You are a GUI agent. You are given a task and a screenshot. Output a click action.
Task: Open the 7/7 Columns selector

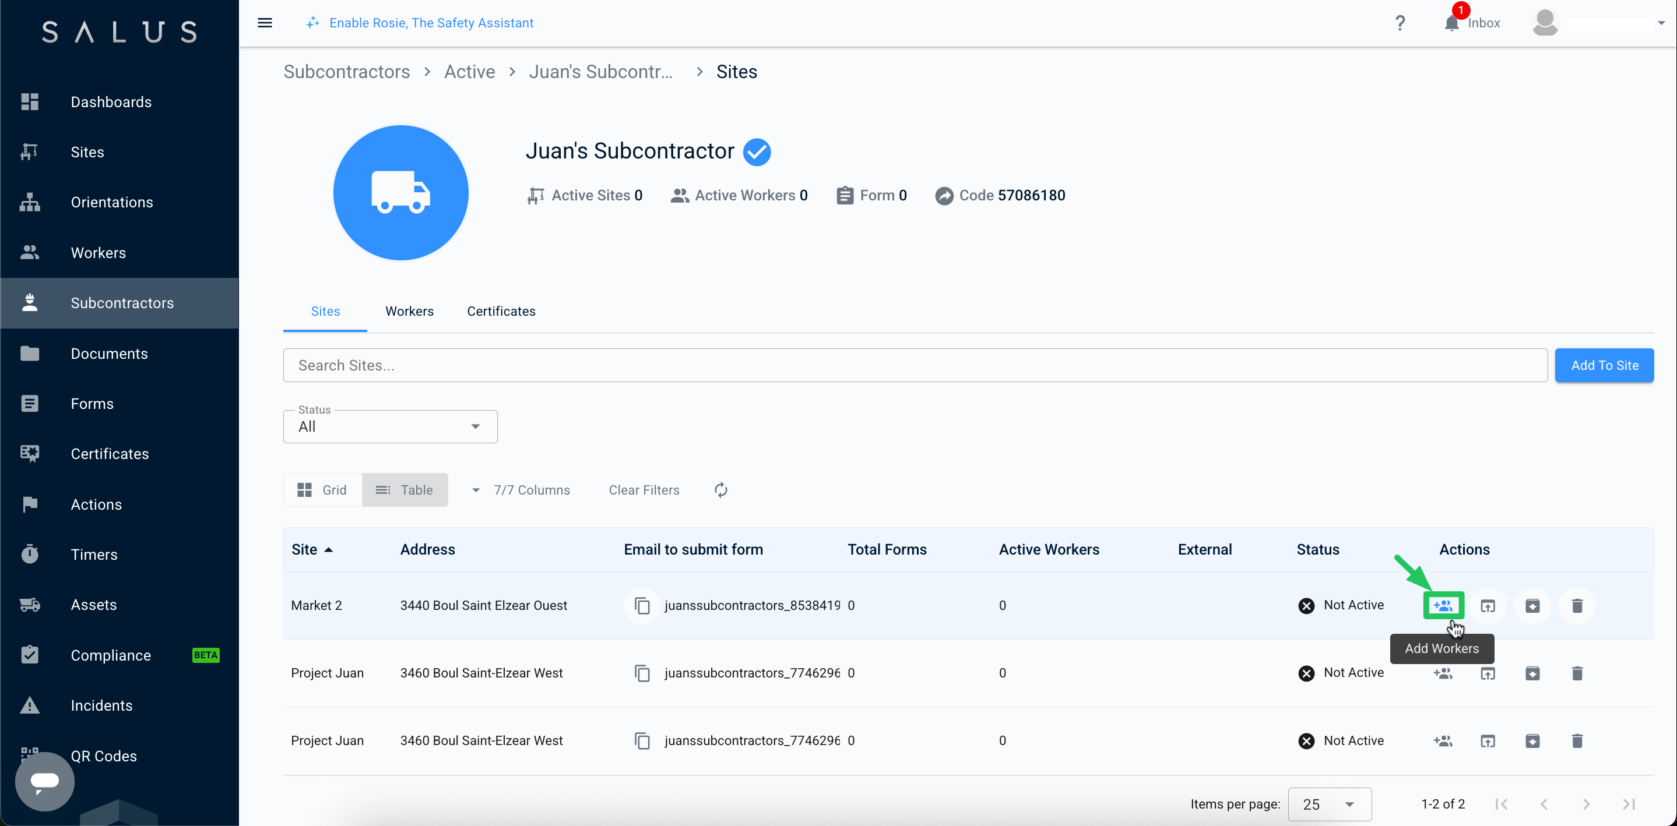pos(521,490)
